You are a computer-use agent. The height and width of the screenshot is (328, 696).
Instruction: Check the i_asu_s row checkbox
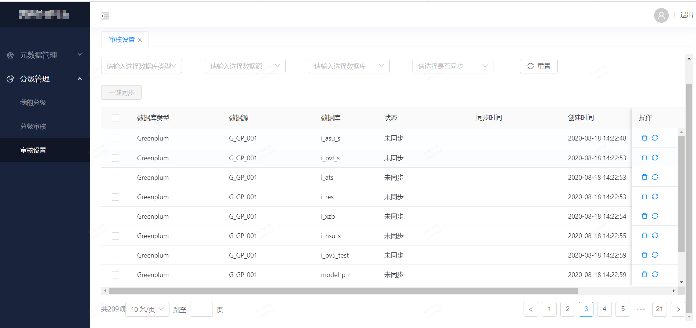click(115, 138)
